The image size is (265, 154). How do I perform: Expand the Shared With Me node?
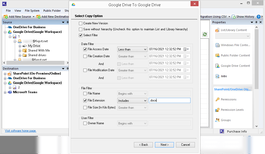[x=20, y=51]
